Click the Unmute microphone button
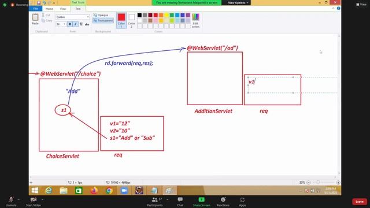The image size is (370, 208). (x=11, y=202)
